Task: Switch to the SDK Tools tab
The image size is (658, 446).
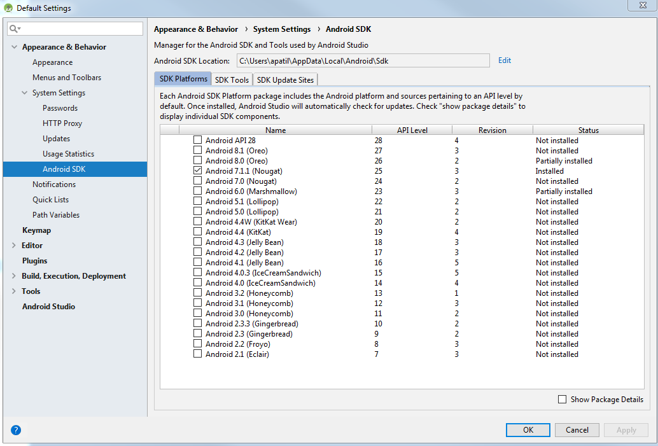Action: point(232,80)
